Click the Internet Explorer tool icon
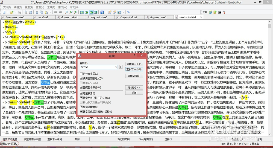273x148 pixels. pos(210,12)
